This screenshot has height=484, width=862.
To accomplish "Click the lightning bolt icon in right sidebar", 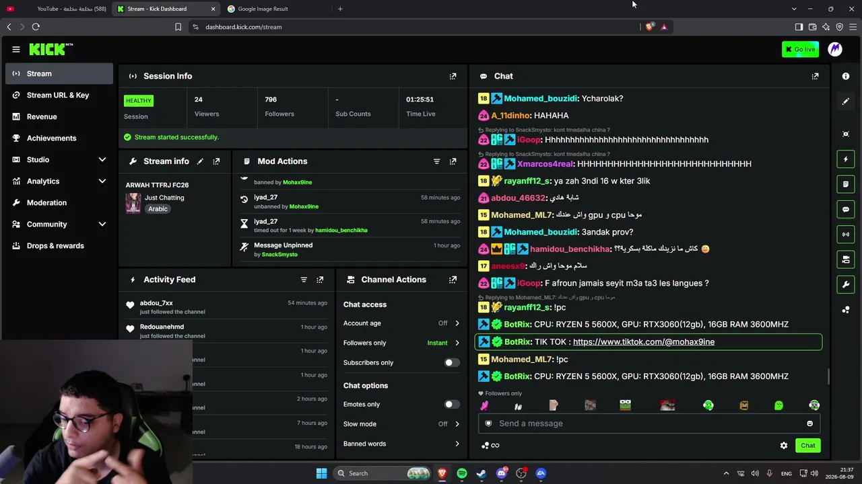I will [846, 159].
